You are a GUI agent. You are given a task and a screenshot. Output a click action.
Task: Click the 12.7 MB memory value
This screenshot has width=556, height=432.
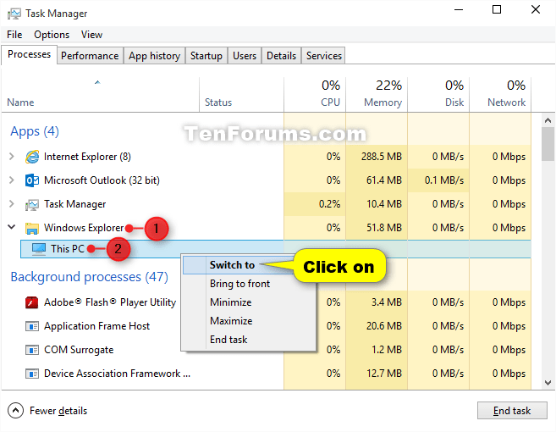(x=384, y=374)
